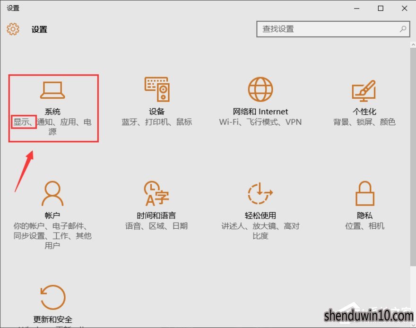Click the 显示、通知、应用、电源 description text

pyautogui.click(x=52, y=127)
